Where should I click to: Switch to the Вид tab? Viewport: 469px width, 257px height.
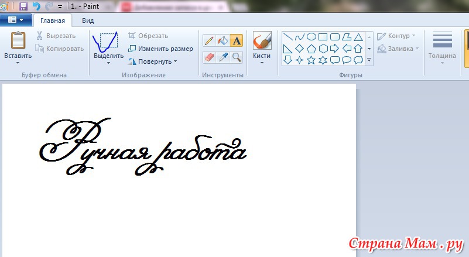point(88,20)
